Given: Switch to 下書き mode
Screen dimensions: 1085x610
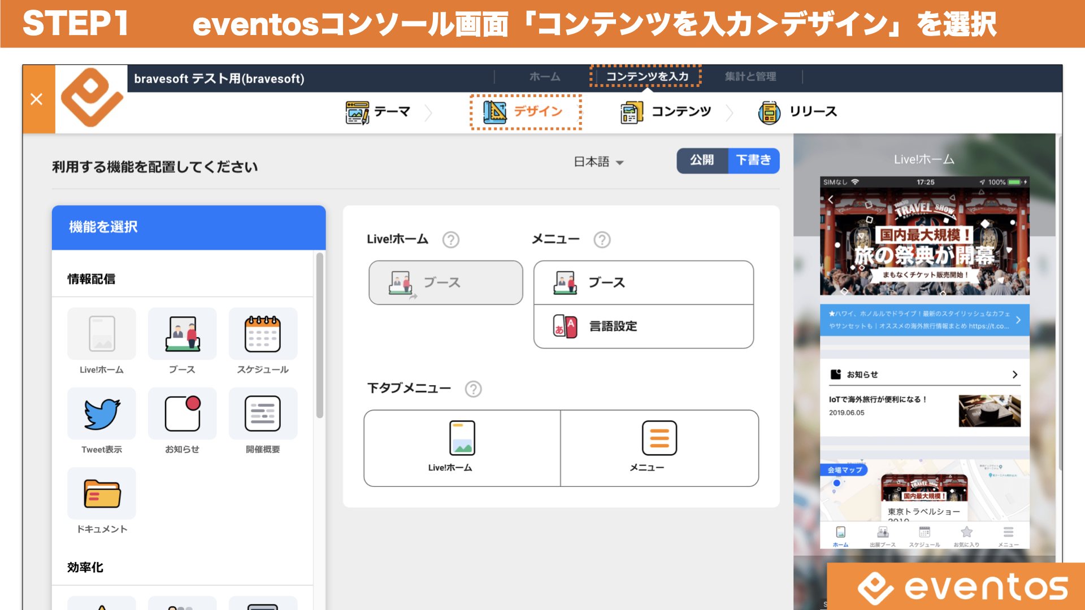Looking at the screenshot, I should (x=754, y=160).
